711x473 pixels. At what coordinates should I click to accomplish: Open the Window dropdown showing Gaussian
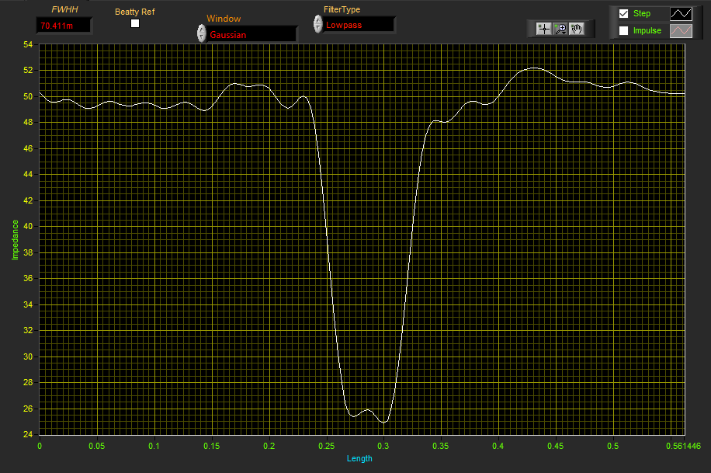(x=252, y=34)
